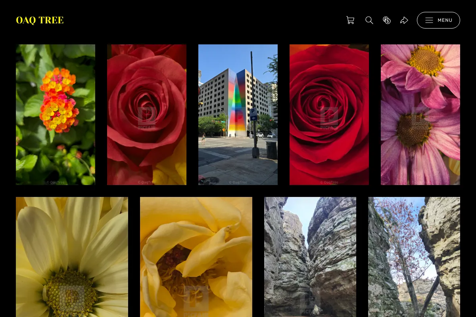476x317 pixels.
Task: Go to OAQ TREE home logo
Action: click(x=40, y=20)
